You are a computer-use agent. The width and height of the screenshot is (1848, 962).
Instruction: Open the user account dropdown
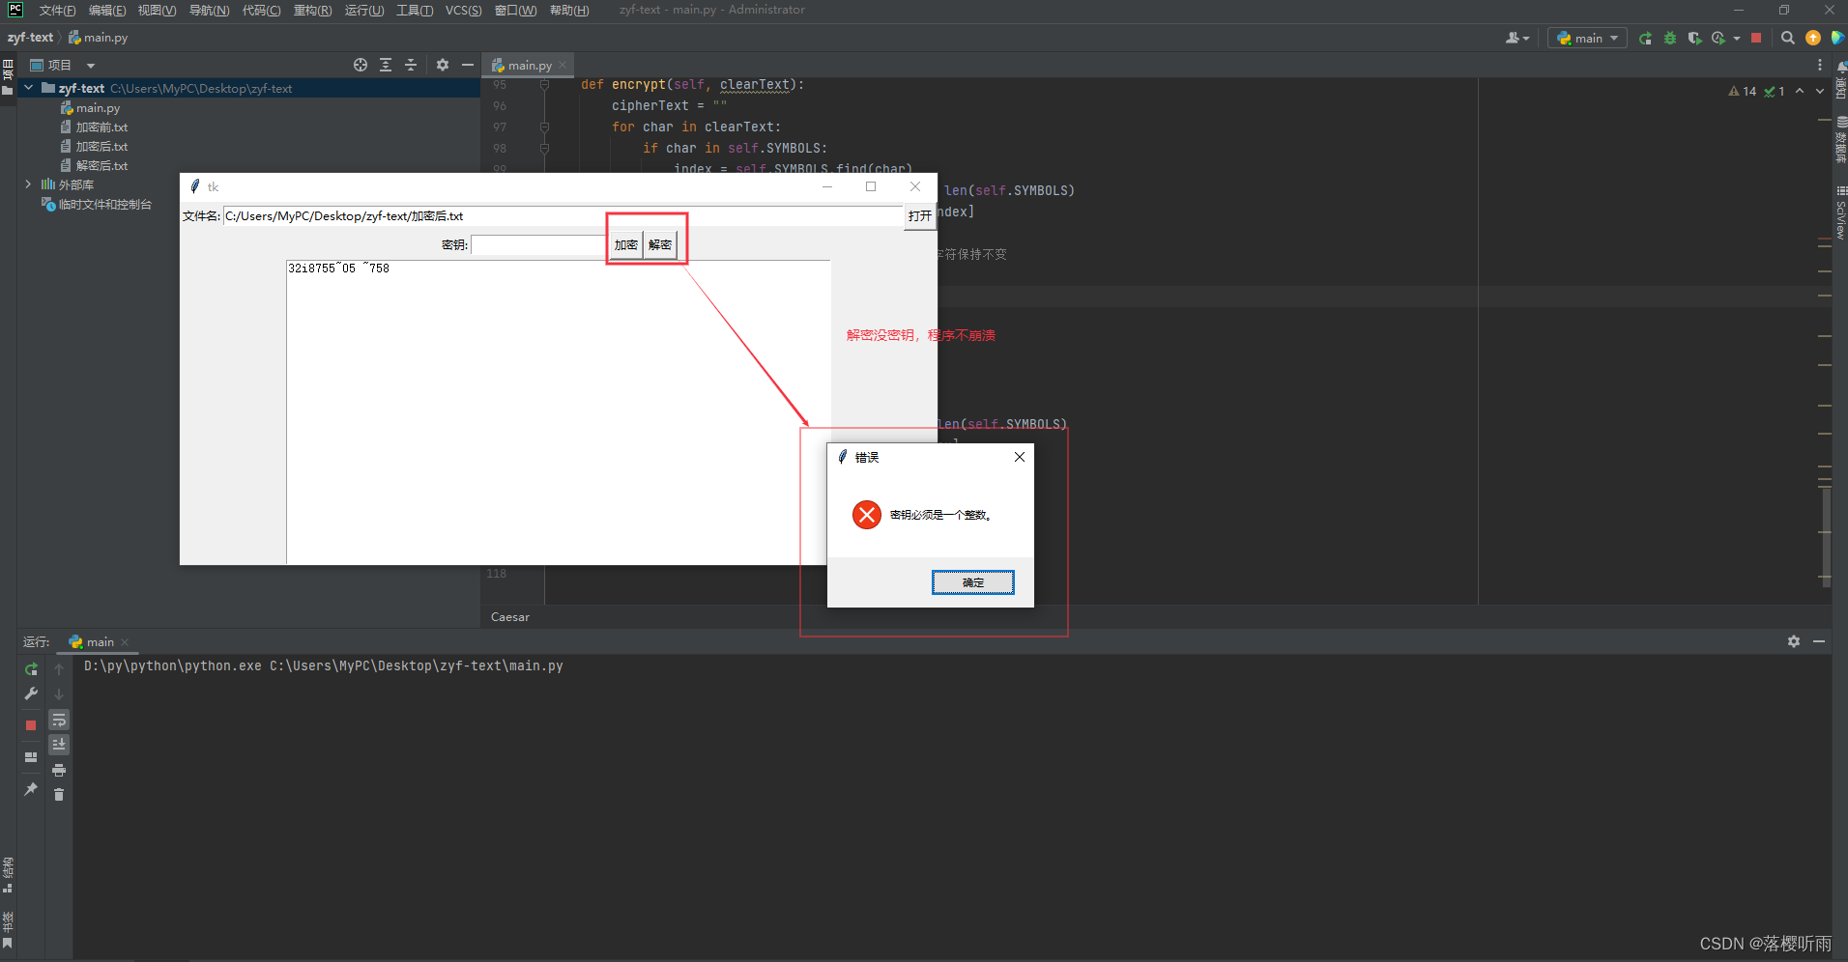point(1517,39)
